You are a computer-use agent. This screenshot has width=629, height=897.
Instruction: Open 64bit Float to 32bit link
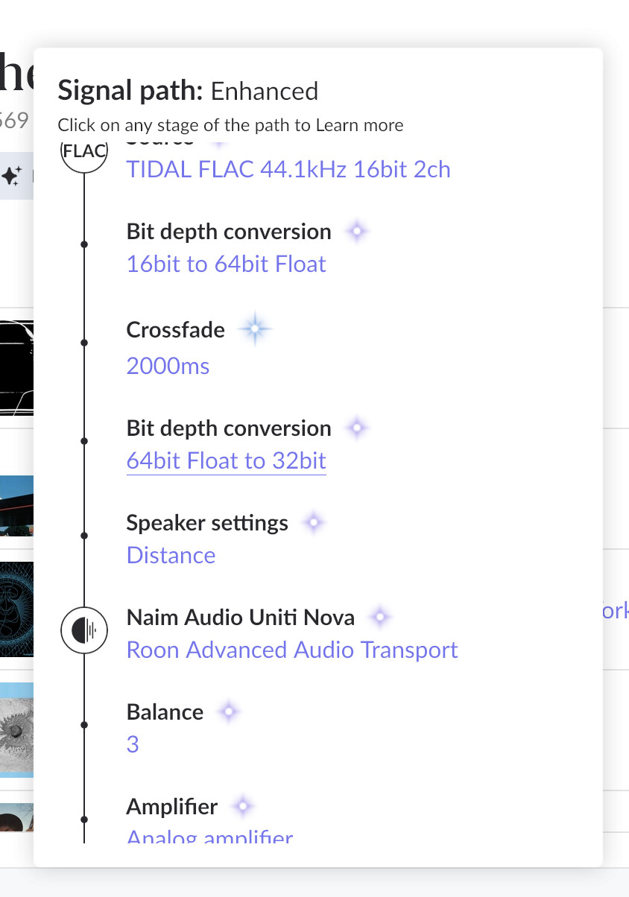(227, 460)
